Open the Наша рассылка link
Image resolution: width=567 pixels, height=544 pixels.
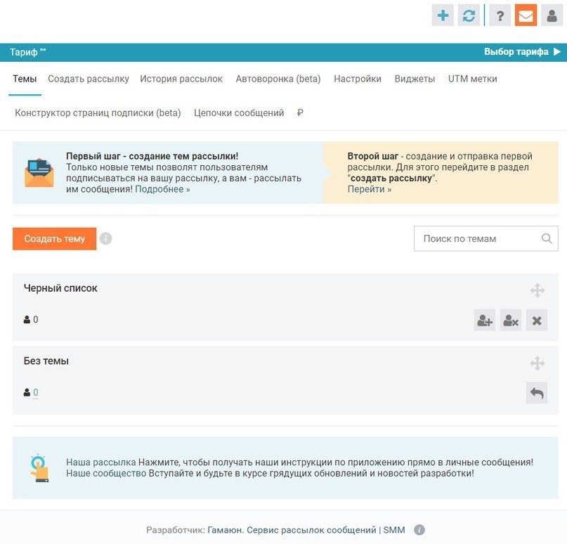point(101,462)
